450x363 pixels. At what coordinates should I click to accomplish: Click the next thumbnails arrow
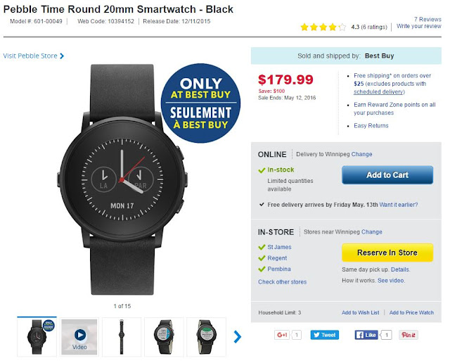[237, 337]
